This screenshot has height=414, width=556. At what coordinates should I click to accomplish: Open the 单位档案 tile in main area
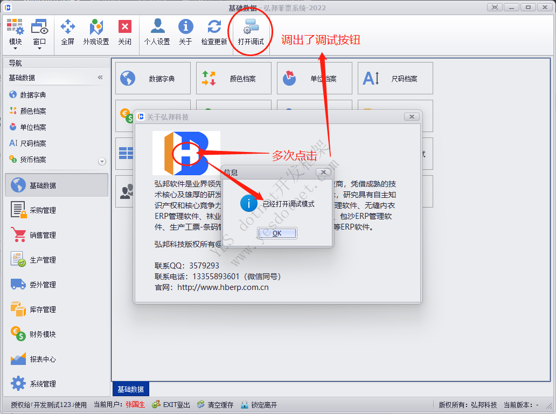click(315, 78)
